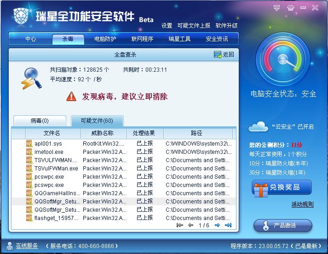Select the QQGameHallIns... file name

[x=58, y=193]
